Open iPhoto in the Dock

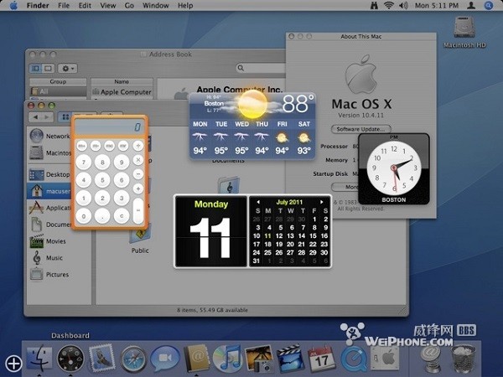258,359
